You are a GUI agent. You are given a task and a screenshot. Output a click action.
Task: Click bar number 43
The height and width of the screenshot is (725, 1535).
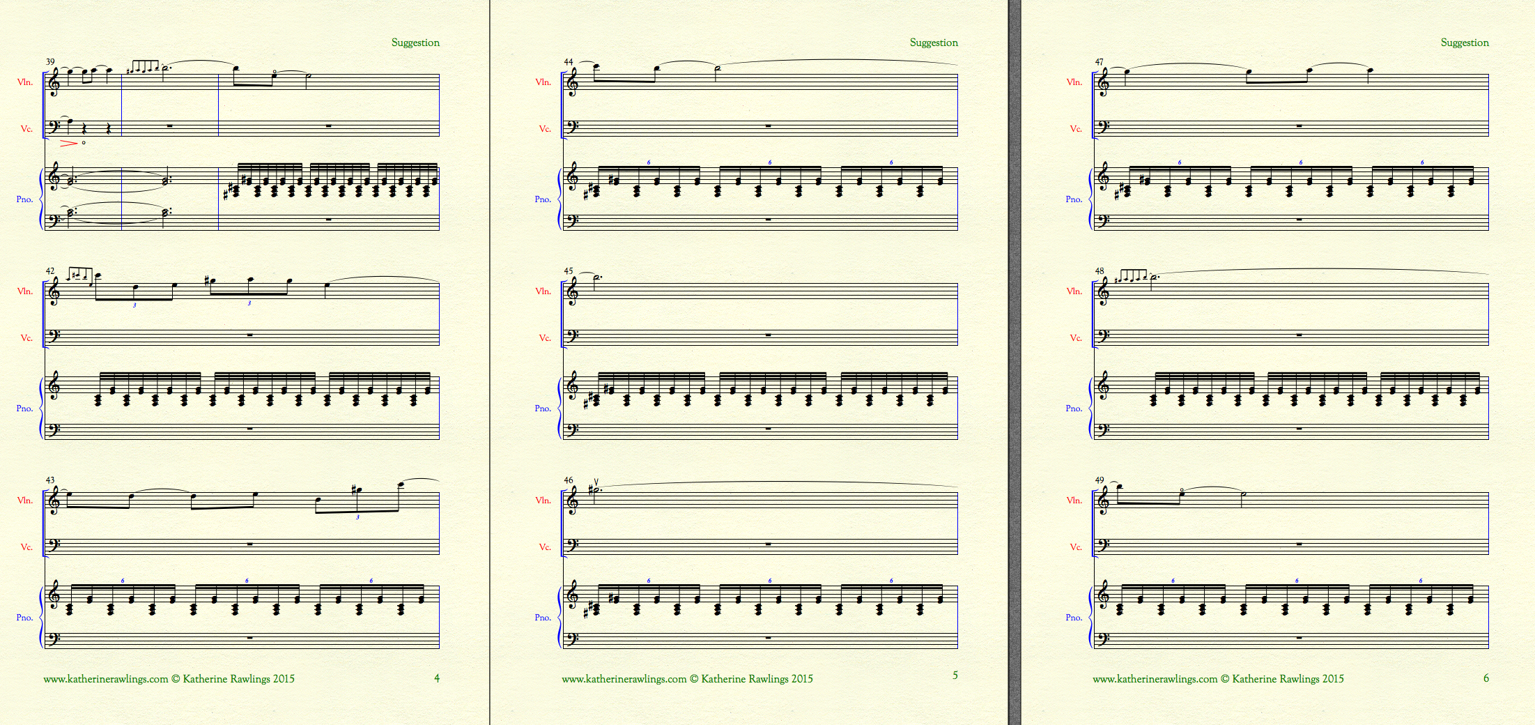tap(50, 480)
